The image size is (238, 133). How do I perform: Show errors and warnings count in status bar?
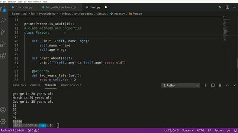[33, 130]
